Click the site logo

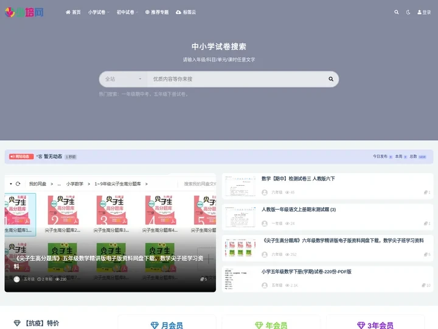click(x=24, y=12)
